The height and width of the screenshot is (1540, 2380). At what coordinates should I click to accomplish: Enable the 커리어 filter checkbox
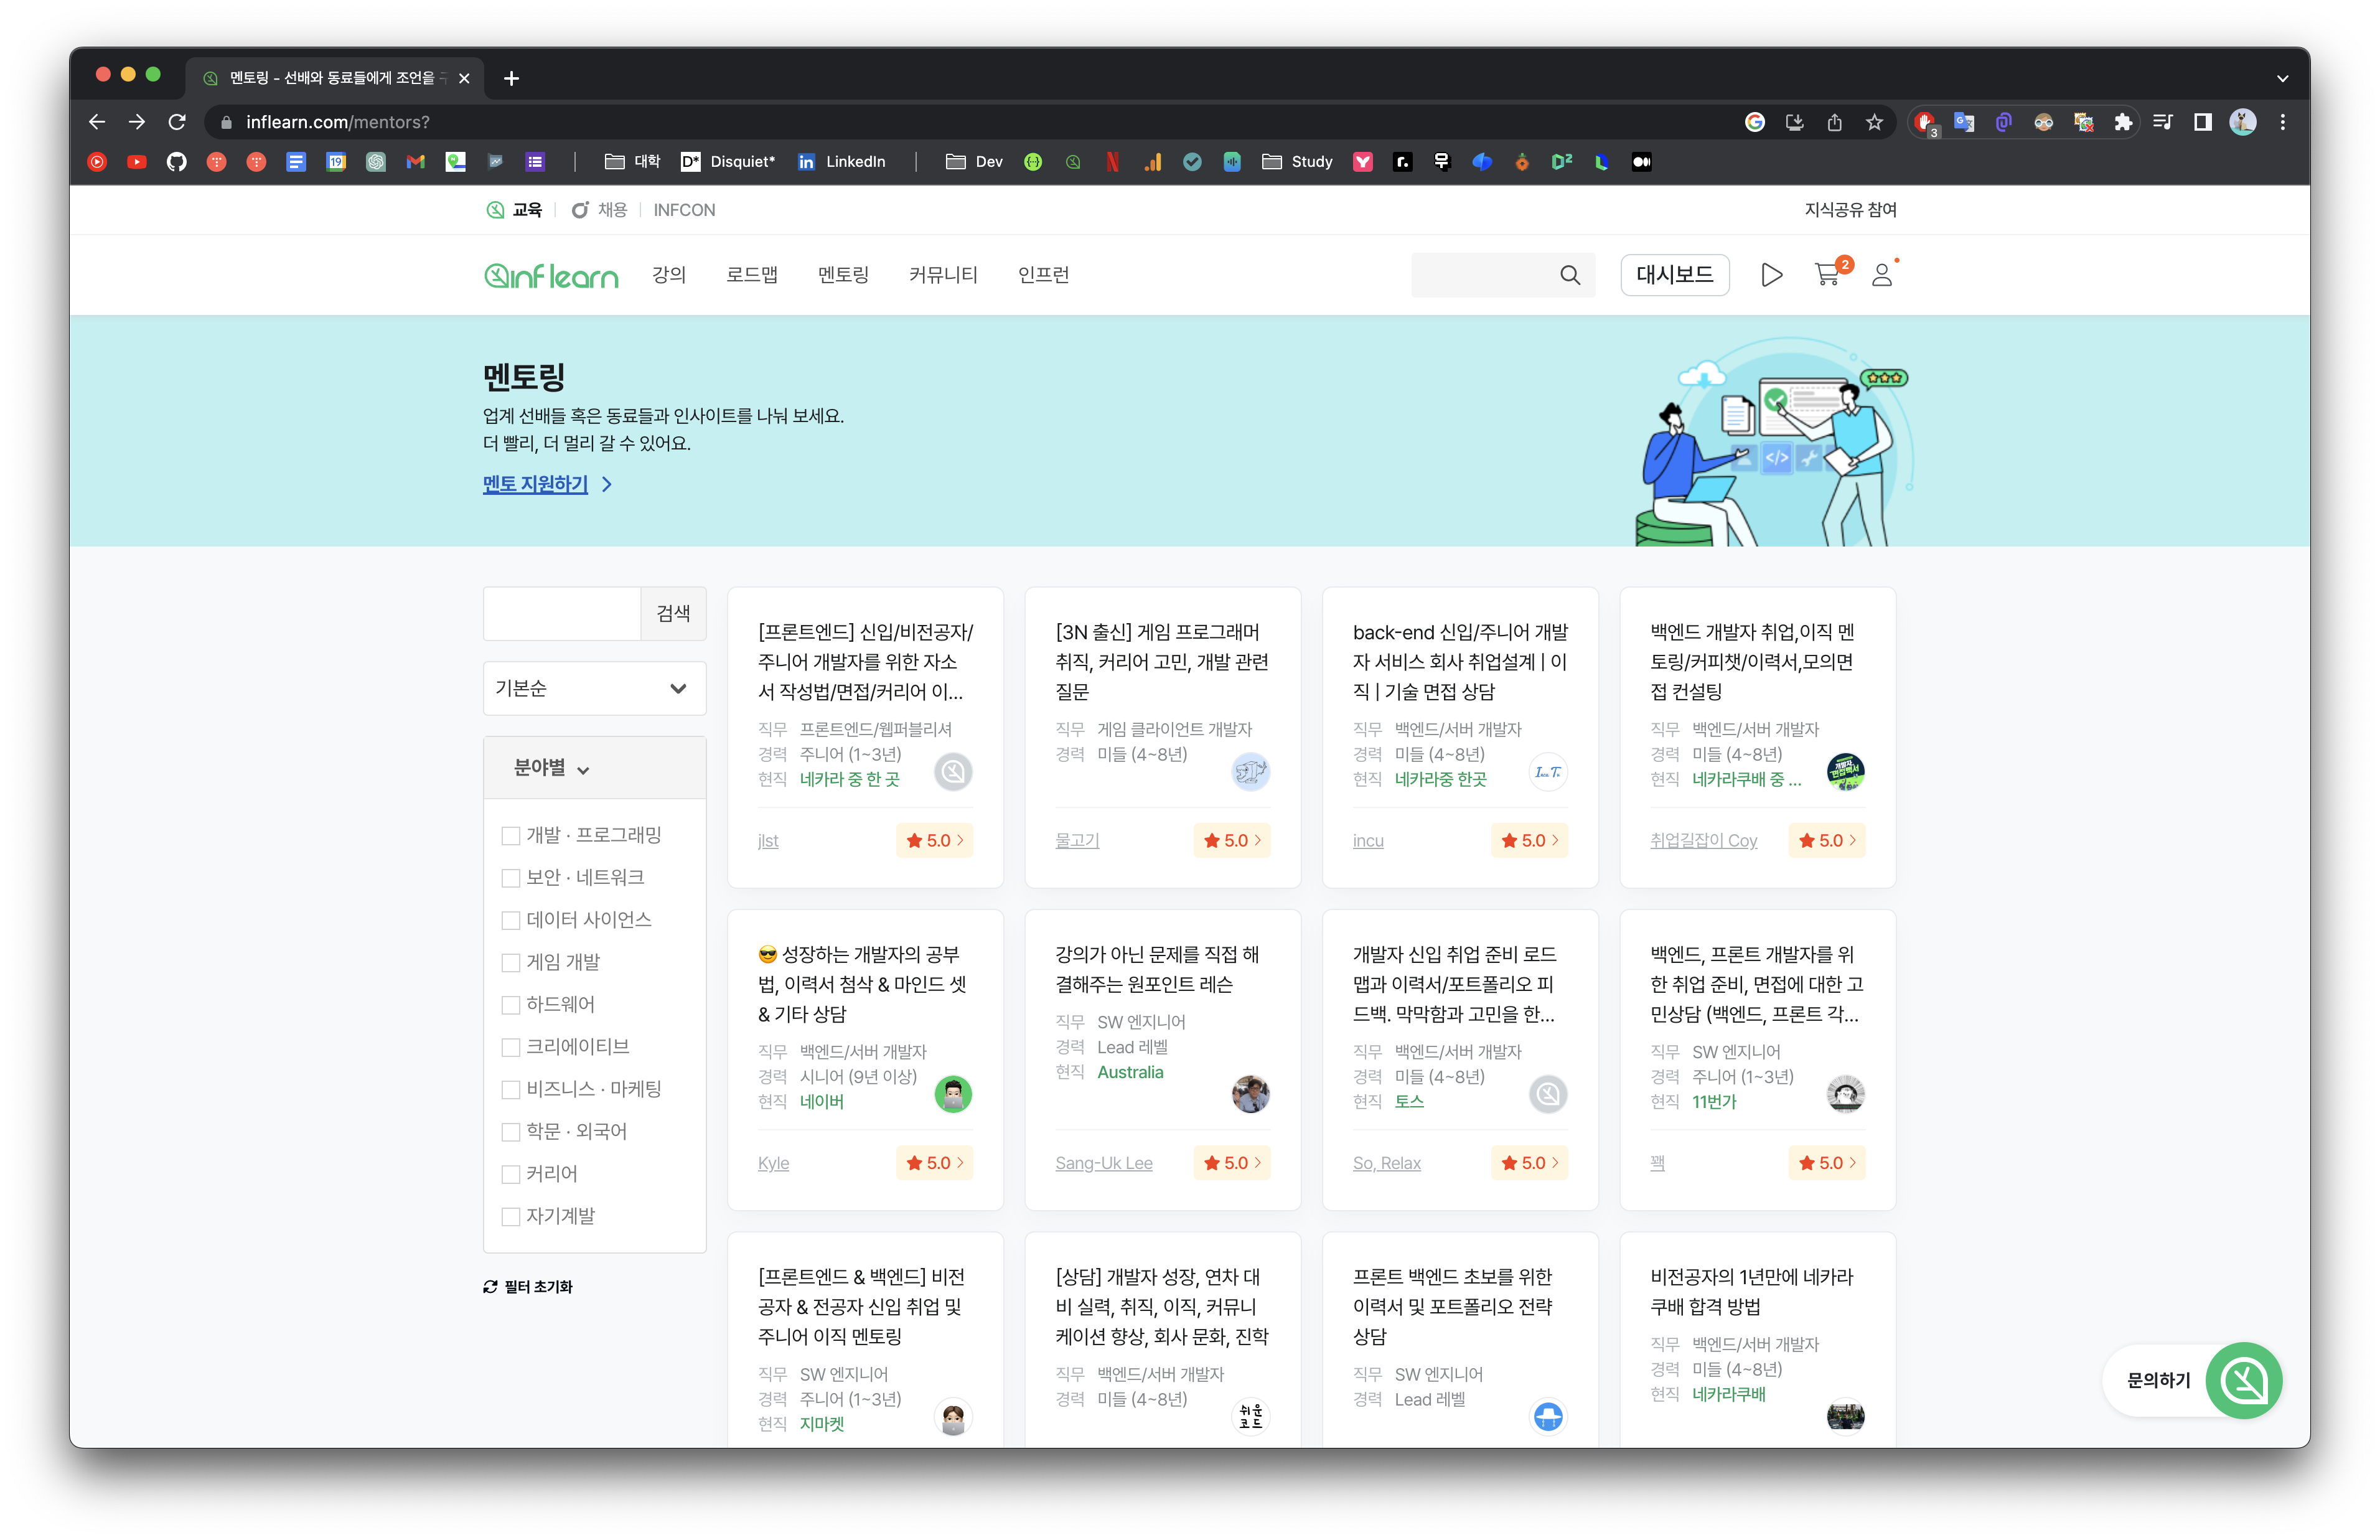[511, 1174]
